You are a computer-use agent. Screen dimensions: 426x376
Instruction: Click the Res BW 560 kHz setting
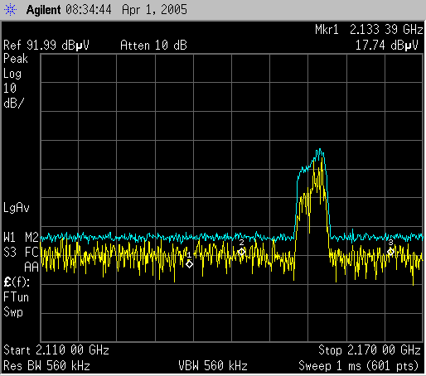(46, 366)
